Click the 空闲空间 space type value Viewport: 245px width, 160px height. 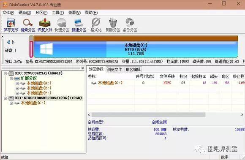pyautogui.click(x=159, y=122)
